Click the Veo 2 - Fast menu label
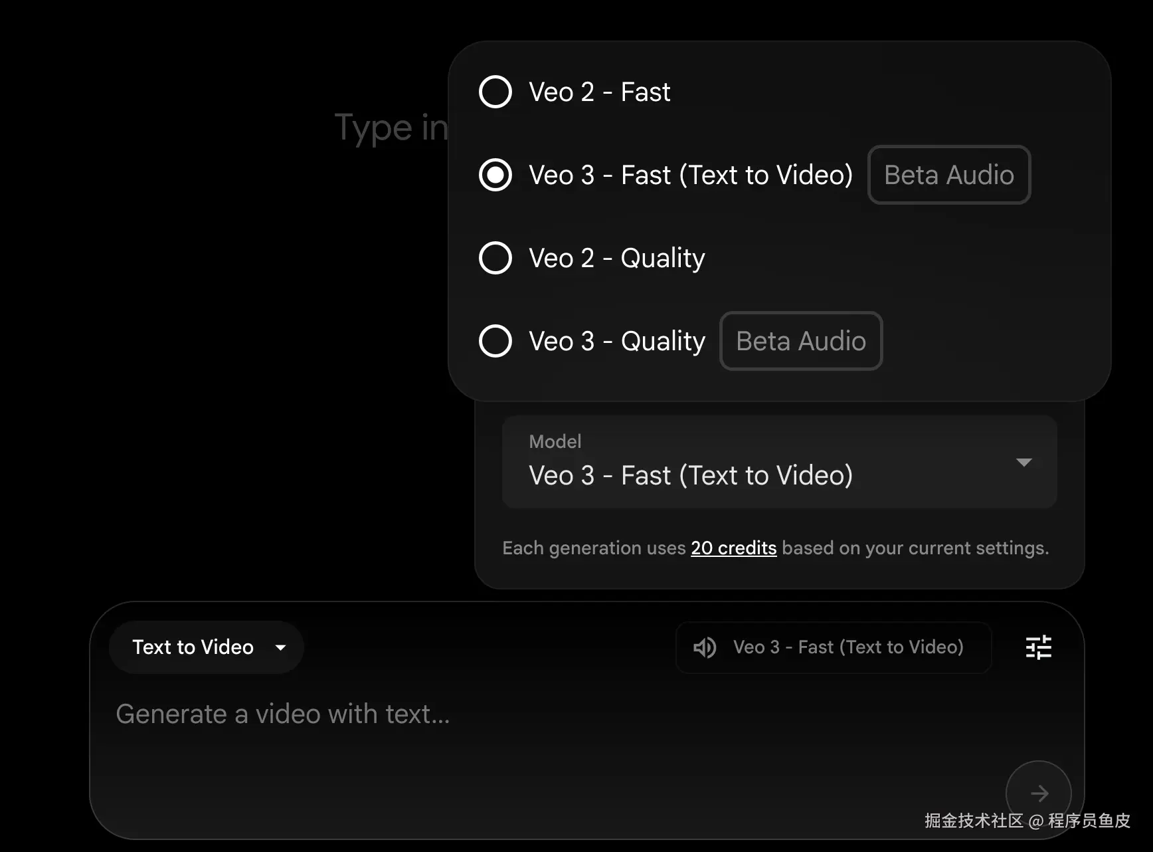 pos(599,92)
